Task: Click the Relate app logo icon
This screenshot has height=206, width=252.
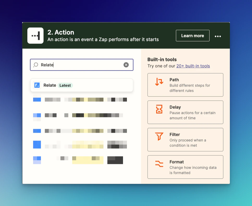Action: [37, 85]
